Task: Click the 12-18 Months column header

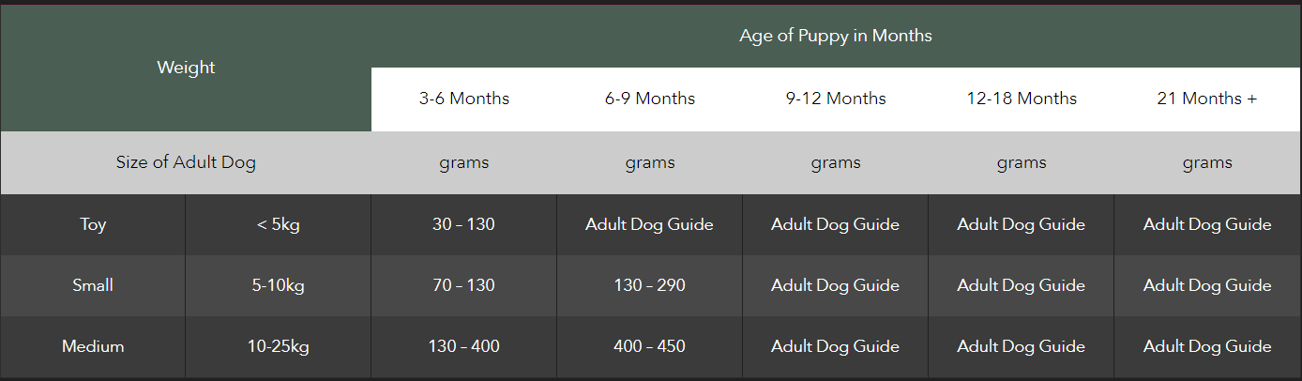Action: click(1022, 99)
